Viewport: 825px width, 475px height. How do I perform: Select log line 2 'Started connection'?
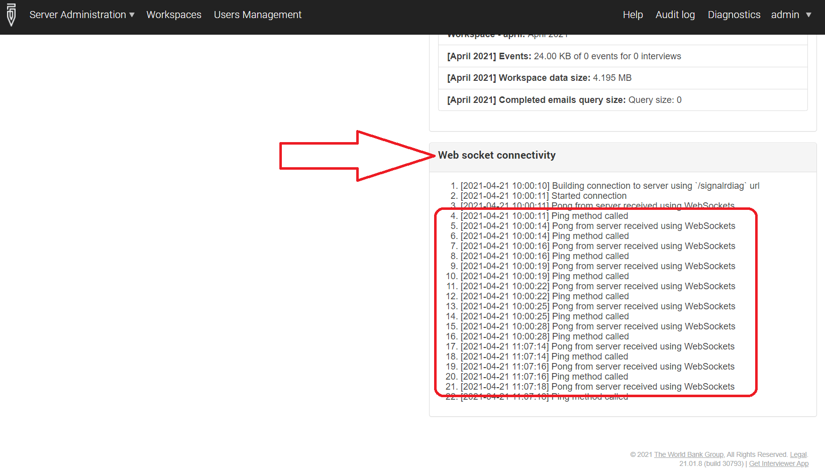[x=544, y=196]
